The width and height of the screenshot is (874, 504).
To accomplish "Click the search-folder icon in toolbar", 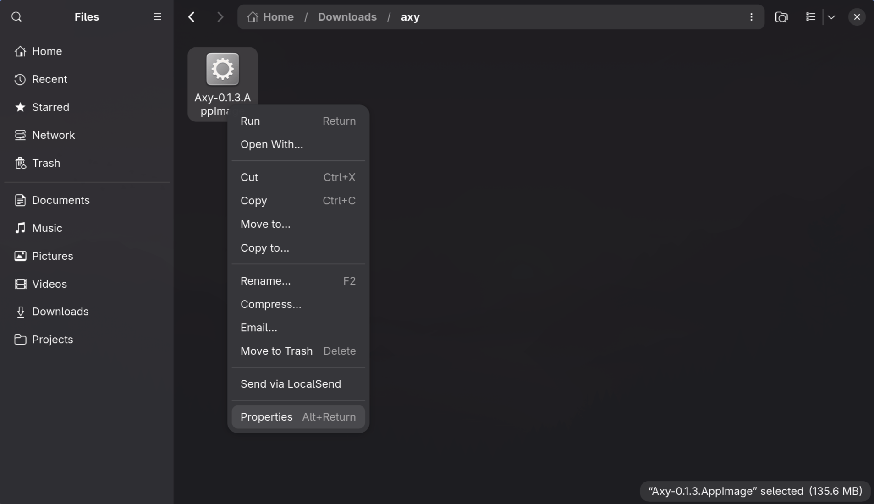I will pos(781,17).
